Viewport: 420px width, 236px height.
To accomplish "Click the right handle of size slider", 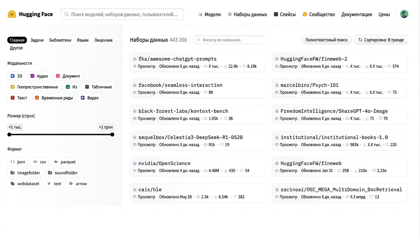I will click(112, 134).
